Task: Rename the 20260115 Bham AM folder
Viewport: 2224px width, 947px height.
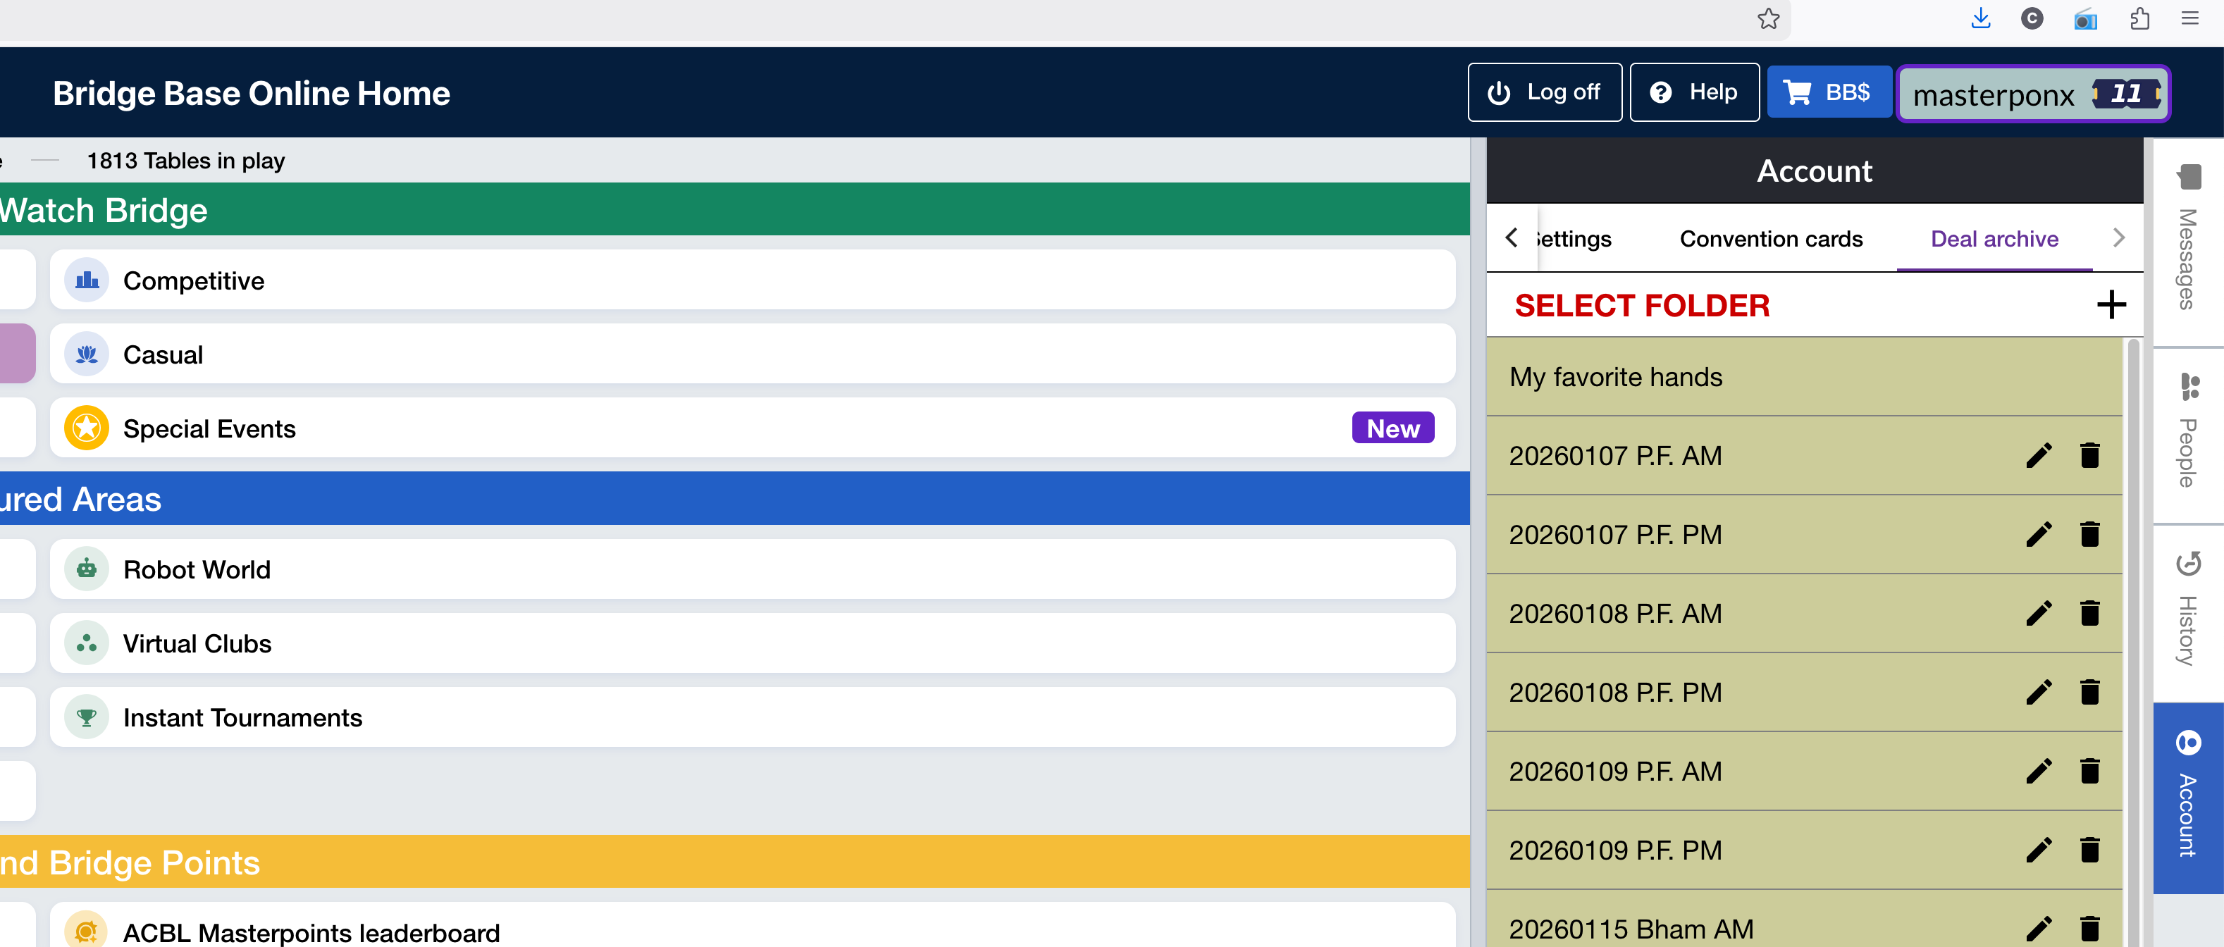Action: (x=2039, y=929)
